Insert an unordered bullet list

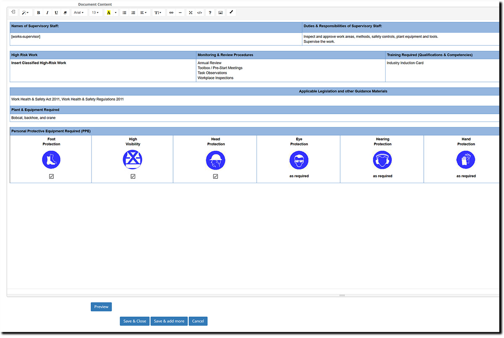click(x=124, y=13)
